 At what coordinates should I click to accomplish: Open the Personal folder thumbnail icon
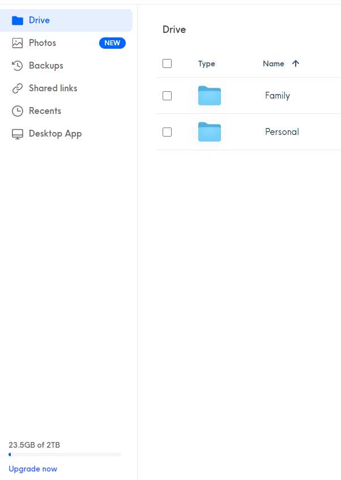(x=209, y=131)
